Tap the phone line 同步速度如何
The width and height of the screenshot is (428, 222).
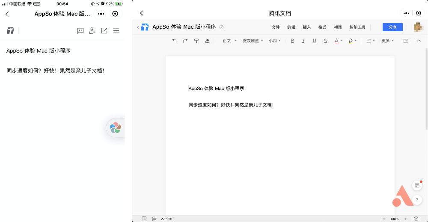point(55,71)
